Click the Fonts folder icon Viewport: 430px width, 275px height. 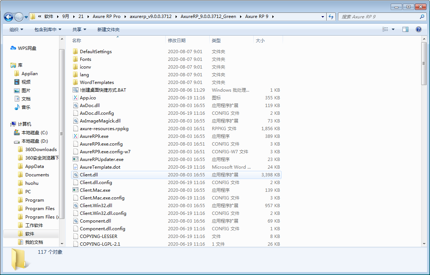coord(76,59)
